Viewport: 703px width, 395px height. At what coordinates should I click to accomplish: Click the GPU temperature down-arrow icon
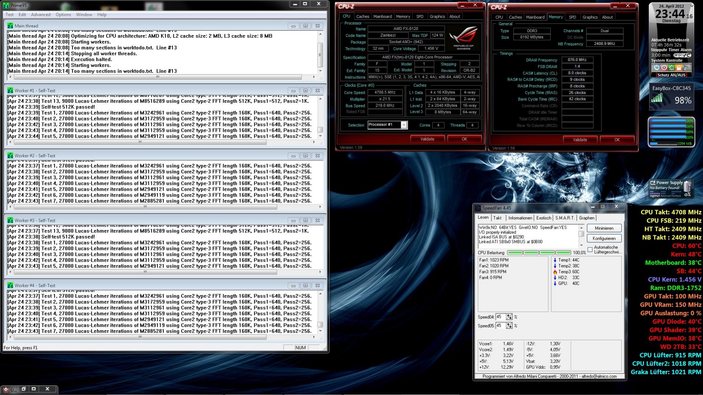[555, 284]
